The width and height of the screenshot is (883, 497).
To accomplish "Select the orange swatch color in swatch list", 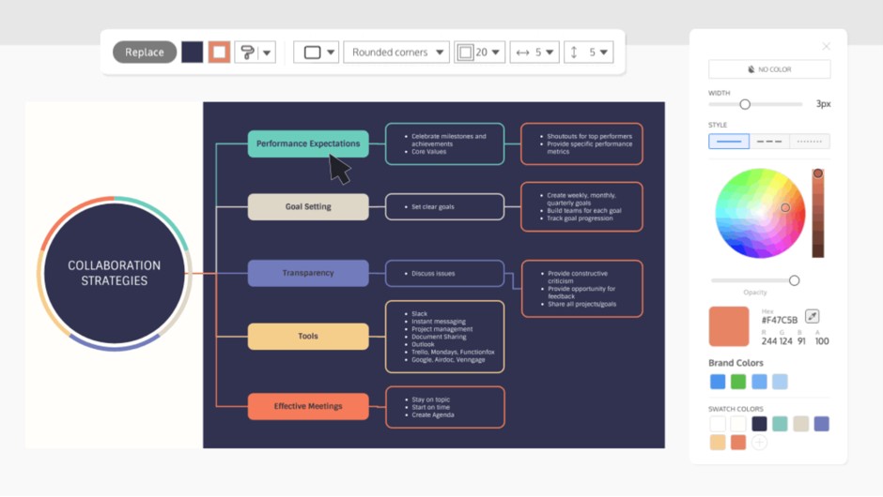I will 738,443.
